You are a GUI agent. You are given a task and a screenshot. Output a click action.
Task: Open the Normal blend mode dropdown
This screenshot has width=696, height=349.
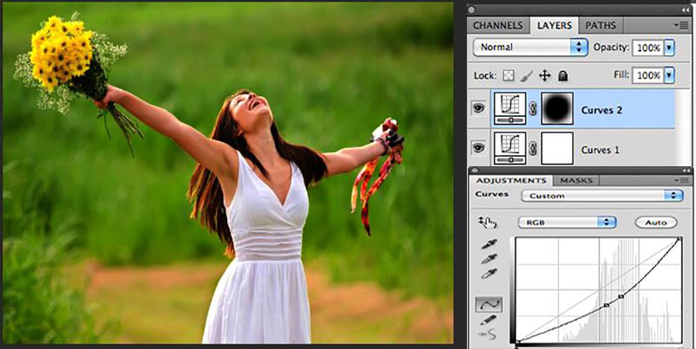click(x=530, y=47)
